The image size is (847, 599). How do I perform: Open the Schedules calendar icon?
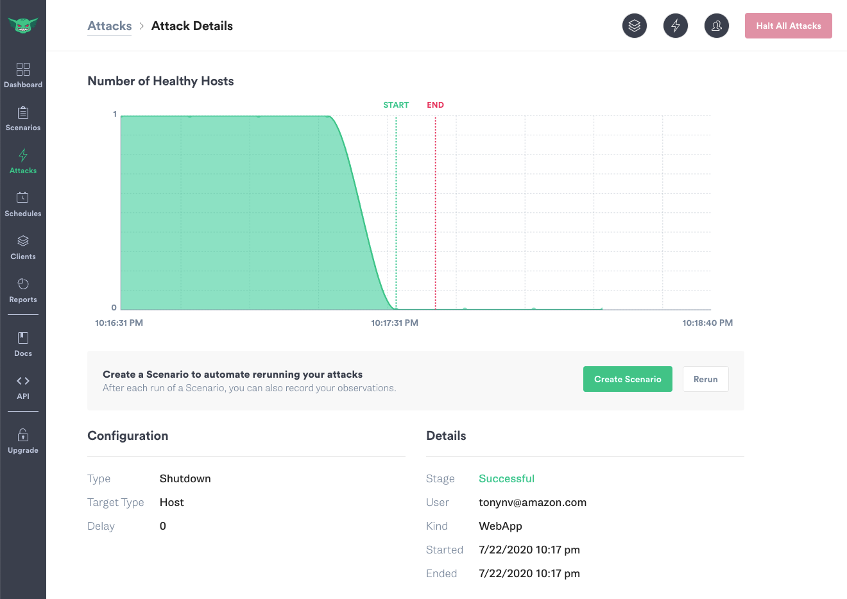point(23,198)
